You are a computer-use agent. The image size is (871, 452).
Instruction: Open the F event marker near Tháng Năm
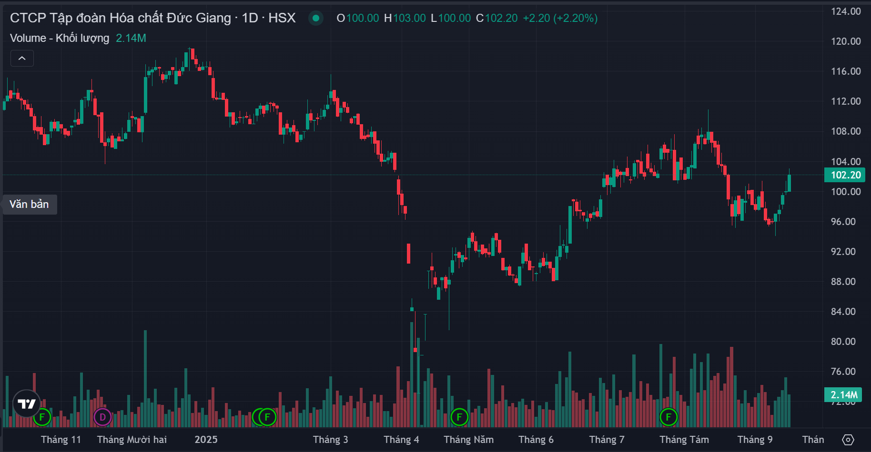[x=459, y=417]
